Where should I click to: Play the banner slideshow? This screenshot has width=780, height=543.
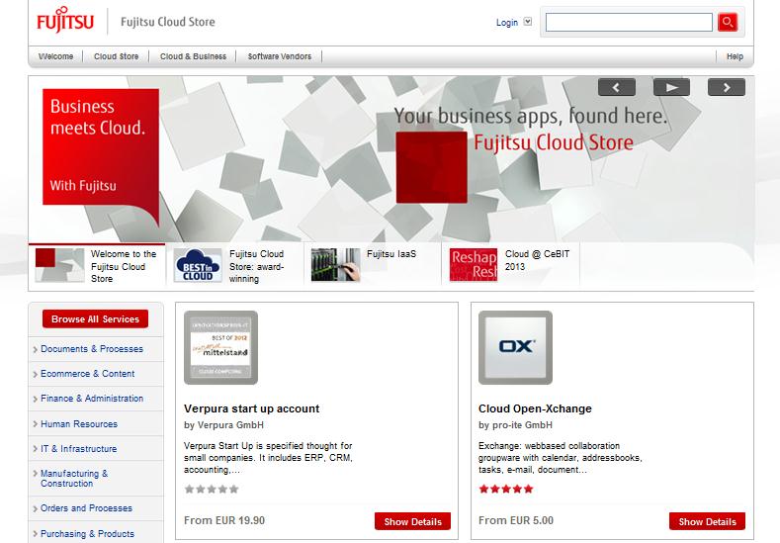coord(671,88)
